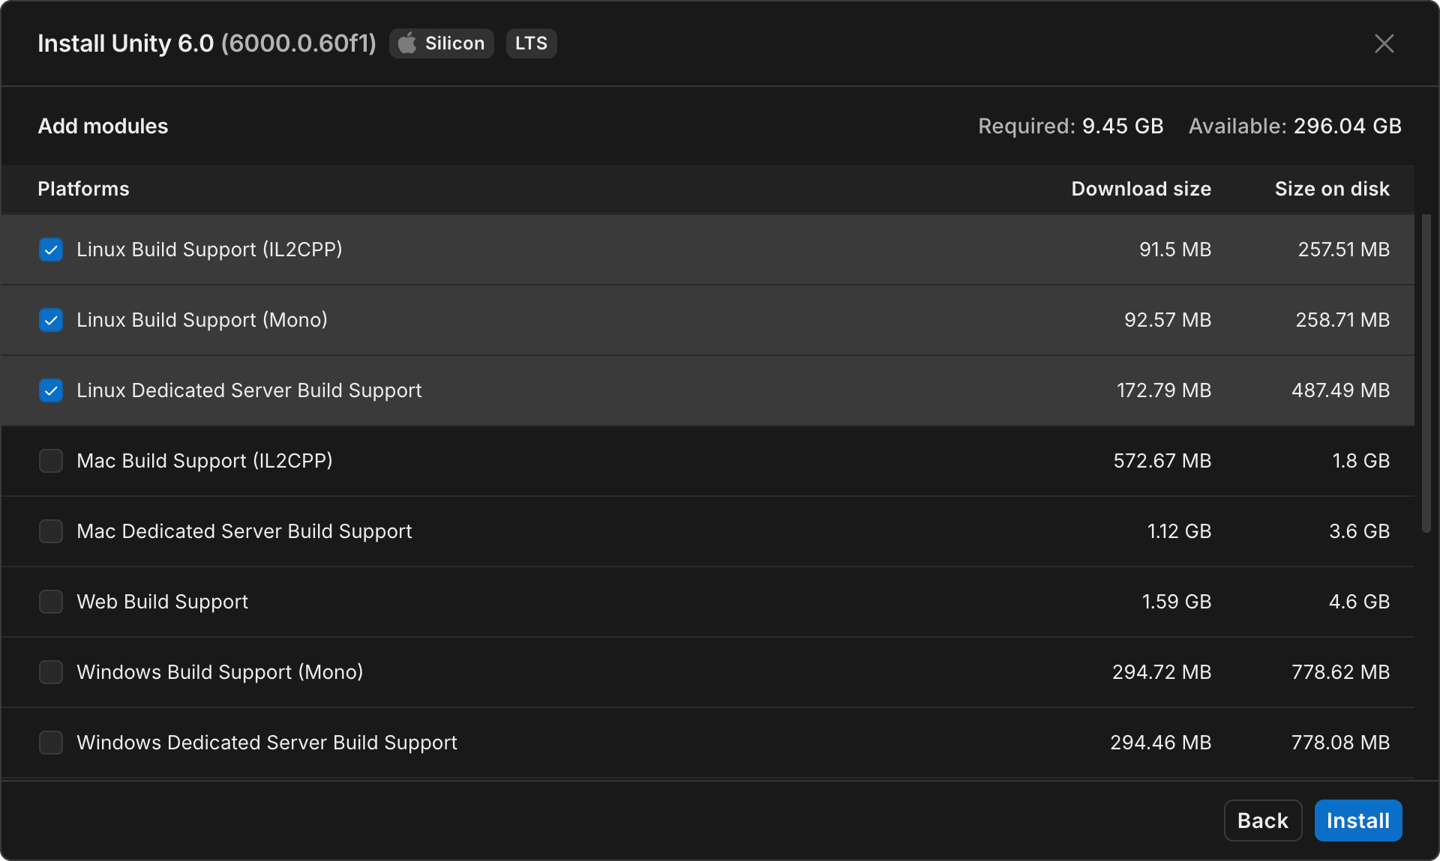
Task: Click the modules list scrollbar
Action: point(1426,375)
